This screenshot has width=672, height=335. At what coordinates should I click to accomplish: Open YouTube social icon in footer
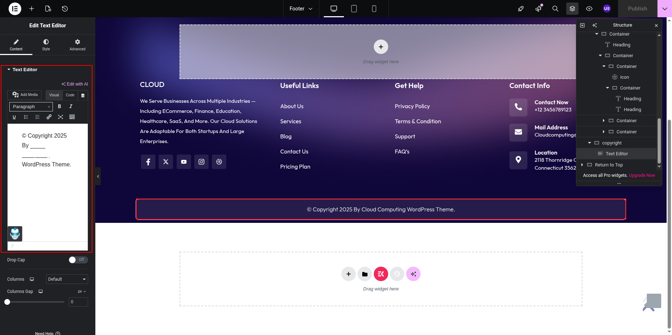(184, 162)
